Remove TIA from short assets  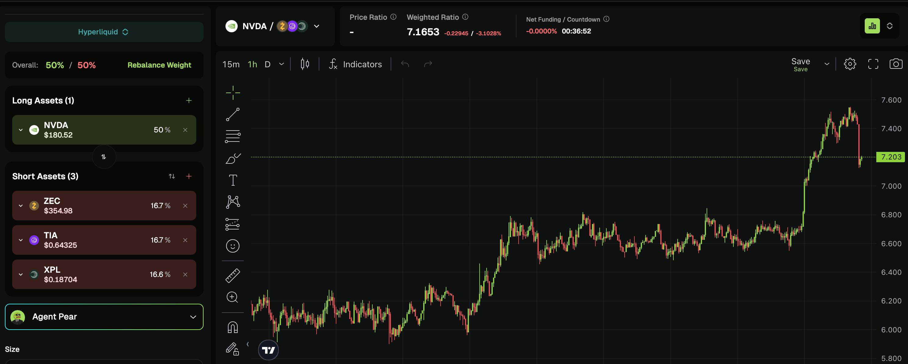point(185,240)
